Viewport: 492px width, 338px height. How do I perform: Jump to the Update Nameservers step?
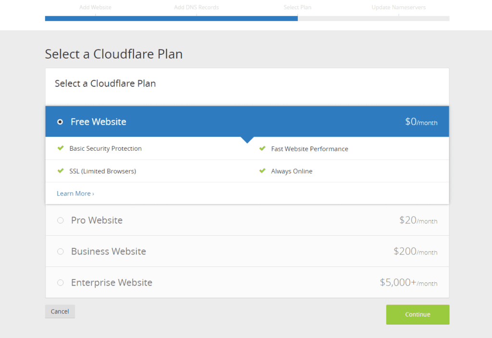click(398, 7)
